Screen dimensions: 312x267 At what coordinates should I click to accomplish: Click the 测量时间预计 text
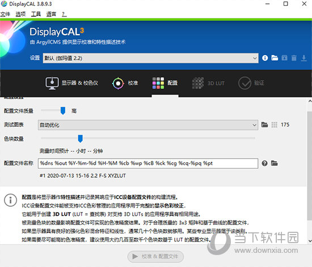[x=71, y=151]
